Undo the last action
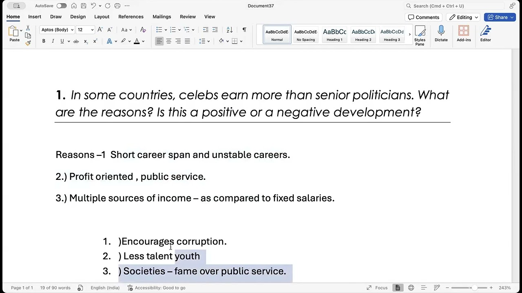 coord(93,6)
